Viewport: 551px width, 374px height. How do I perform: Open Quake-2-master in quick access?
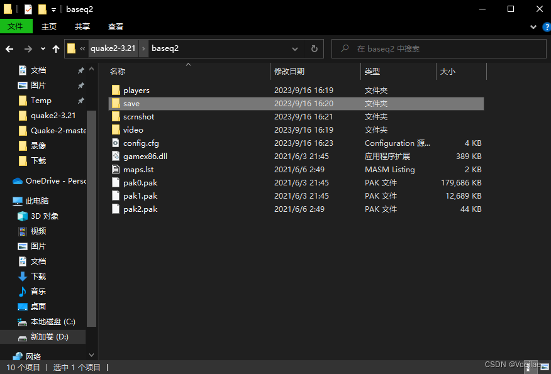52,131
